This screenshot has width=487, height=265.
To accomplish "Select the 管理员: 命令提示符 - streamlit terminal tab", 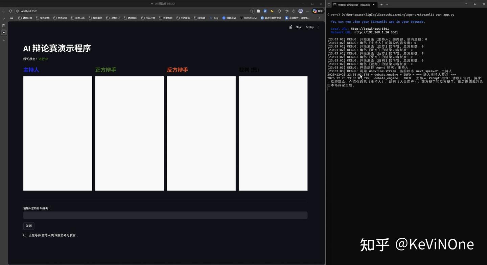I will coord(352,5).
